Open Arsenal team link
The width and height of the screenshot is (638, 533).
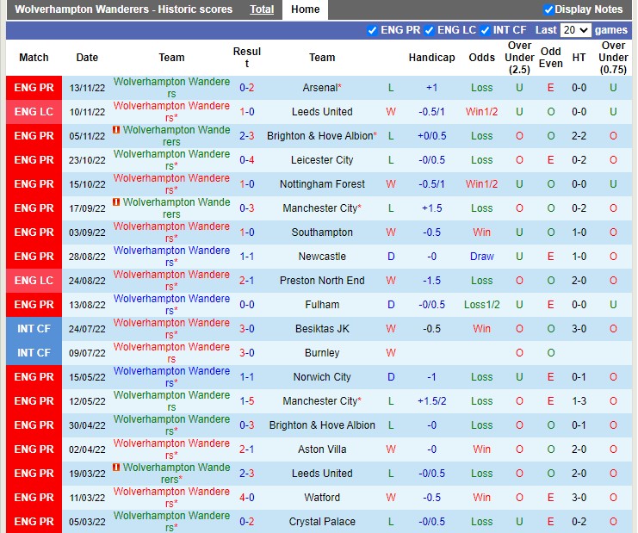point(320,88)
